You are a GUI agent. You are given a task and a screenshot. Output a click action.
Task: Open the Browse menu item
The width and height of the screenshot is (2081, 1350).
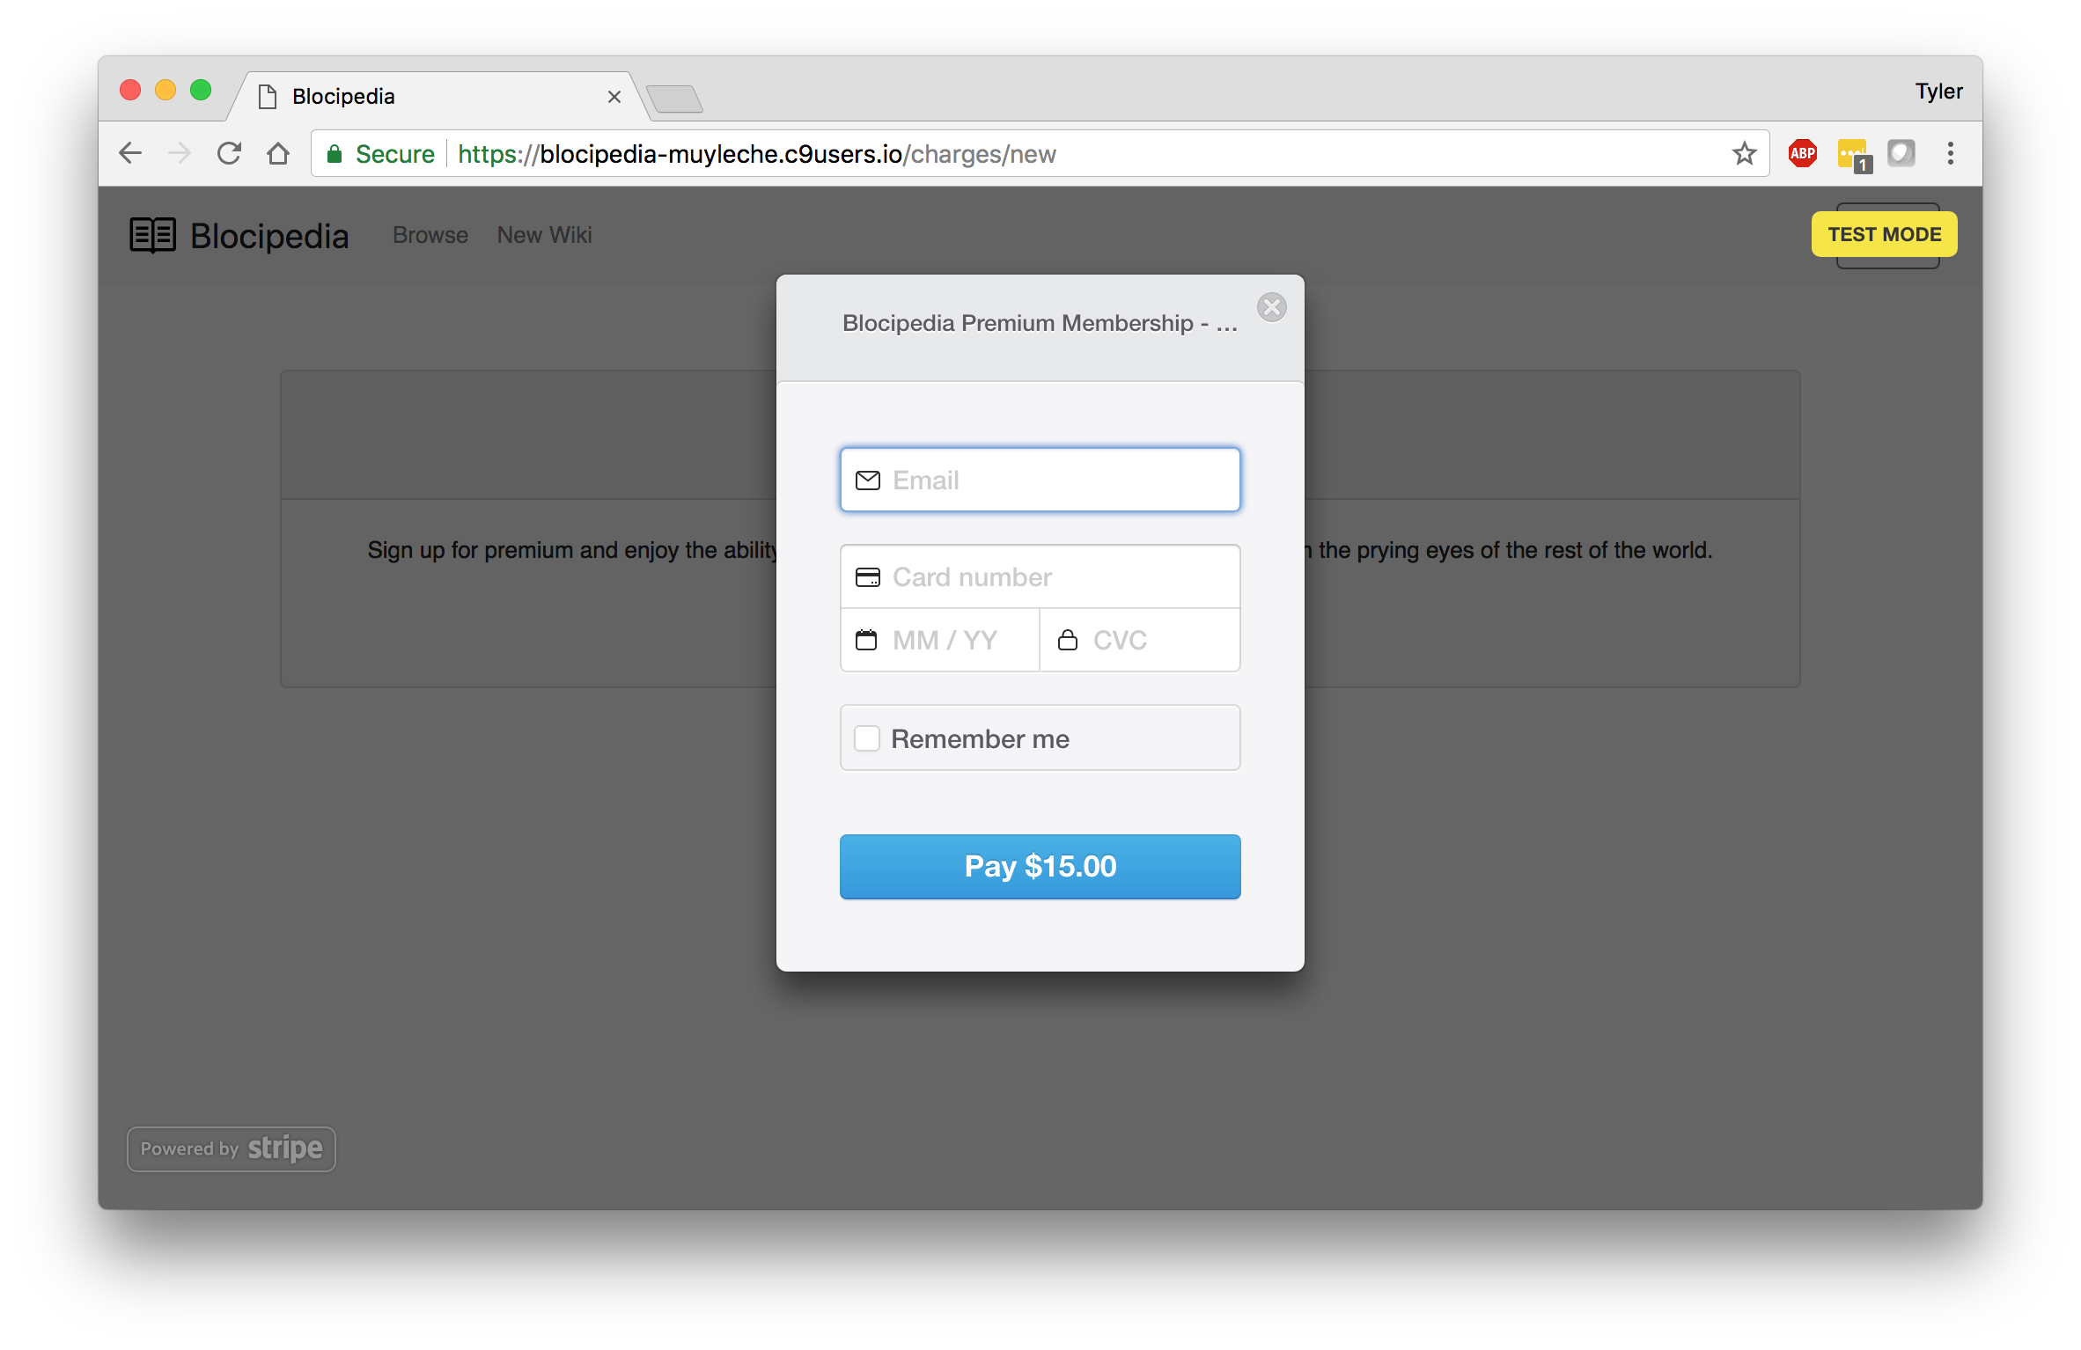pyautogui.click(x=430, y=233)
